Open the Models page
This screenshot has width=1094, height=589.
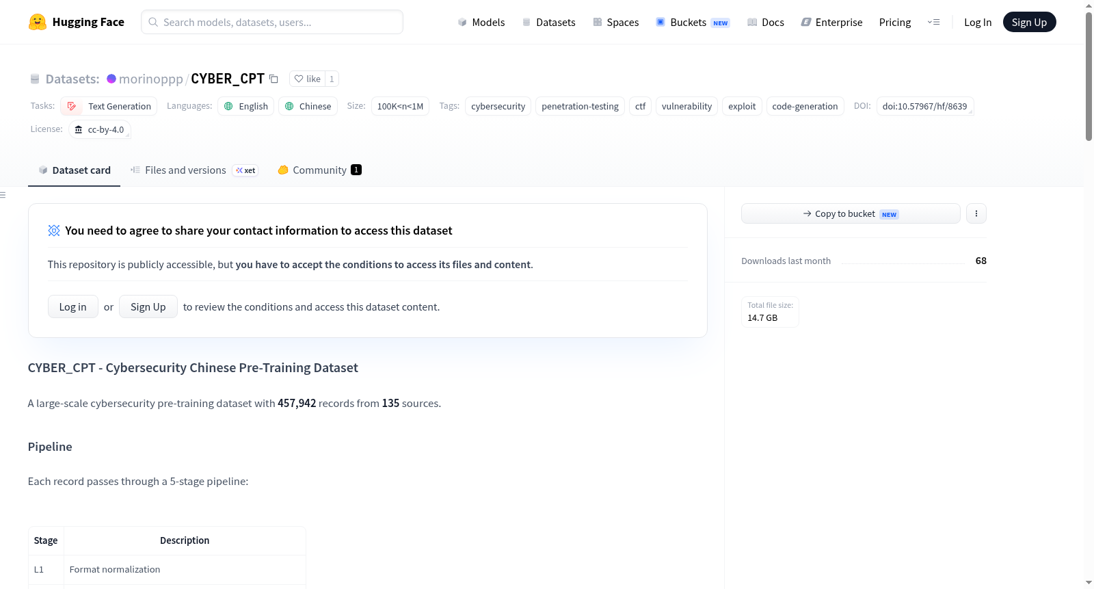[481, 22]
